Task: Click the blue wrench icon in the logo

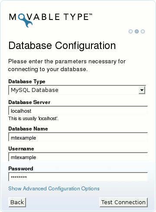Action: click(x=25, y=20)
